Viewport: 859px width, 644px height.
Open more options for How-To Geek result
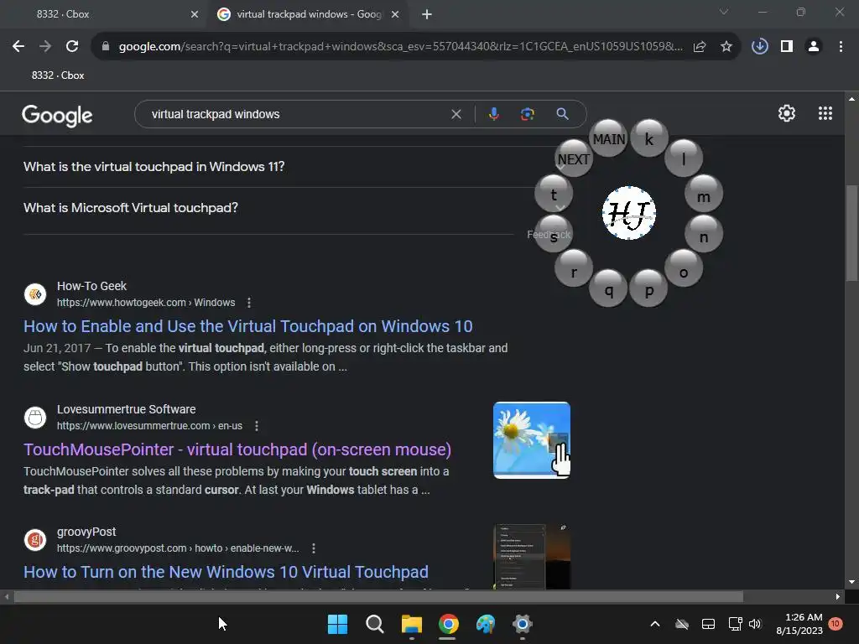click(249, 302)
